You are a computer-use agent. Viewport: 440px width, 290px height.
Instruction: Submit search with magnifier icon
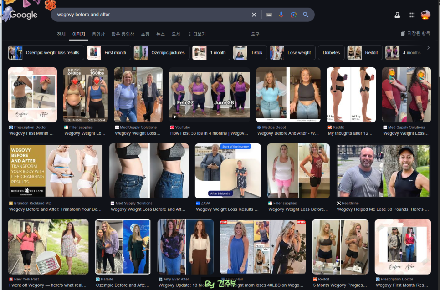tap(306, 15)
